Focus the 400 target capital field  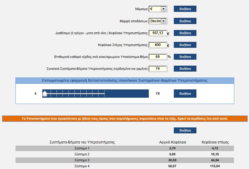click(x=158, y=45)
